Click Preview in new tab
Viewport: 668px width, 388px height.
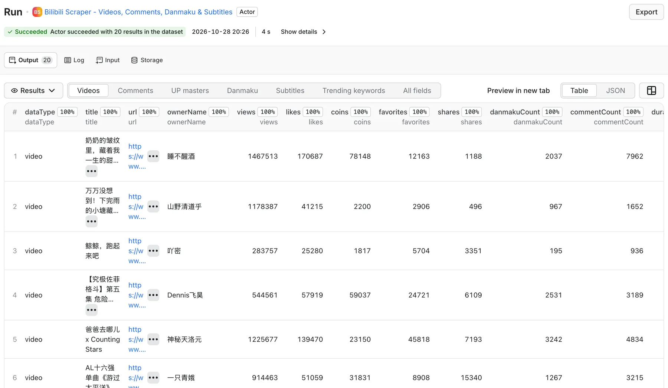tap(518, 91)
